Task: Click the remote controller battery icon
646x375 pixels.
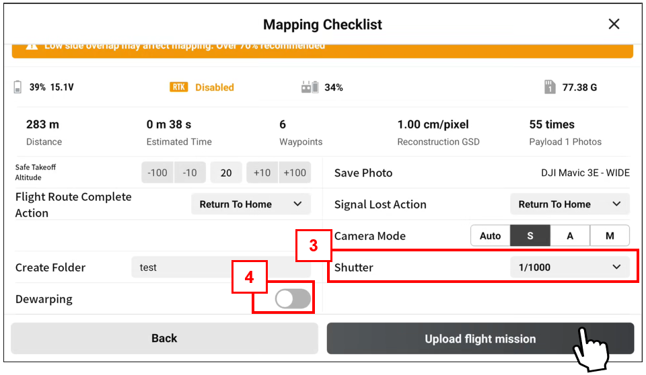Action: click(310, 87)
